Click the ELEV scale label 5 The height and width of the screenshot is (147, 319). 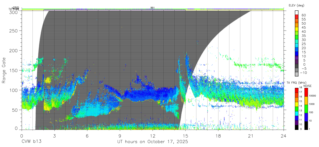pos(305,60)
